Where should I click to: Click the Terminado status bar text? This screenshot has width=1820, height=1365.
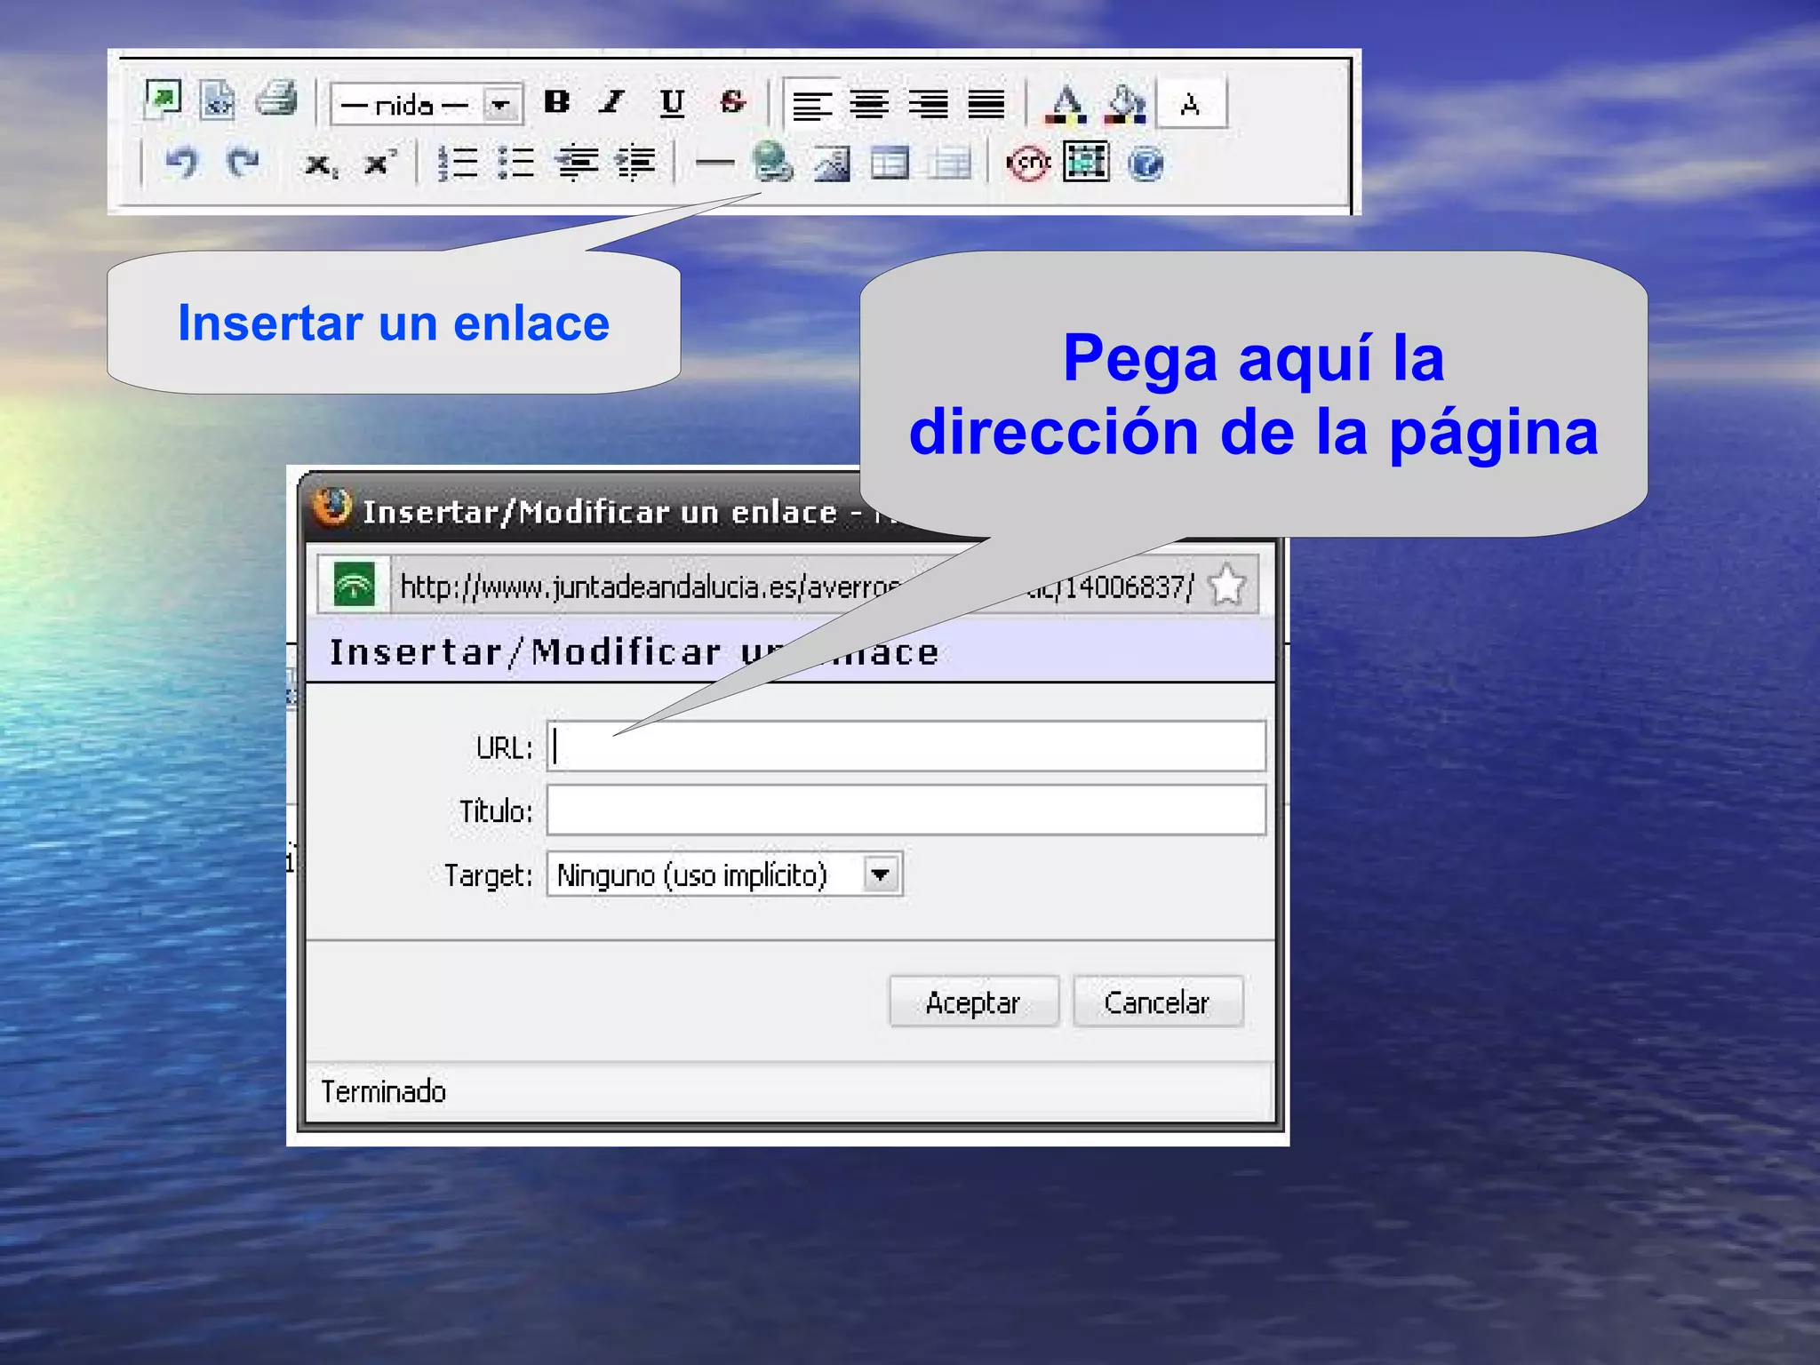(384, 1090)
